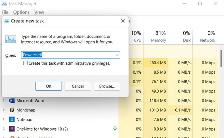Open the dropdown arrow in Open field
This screenshot has width=224, height=138.
117,55
